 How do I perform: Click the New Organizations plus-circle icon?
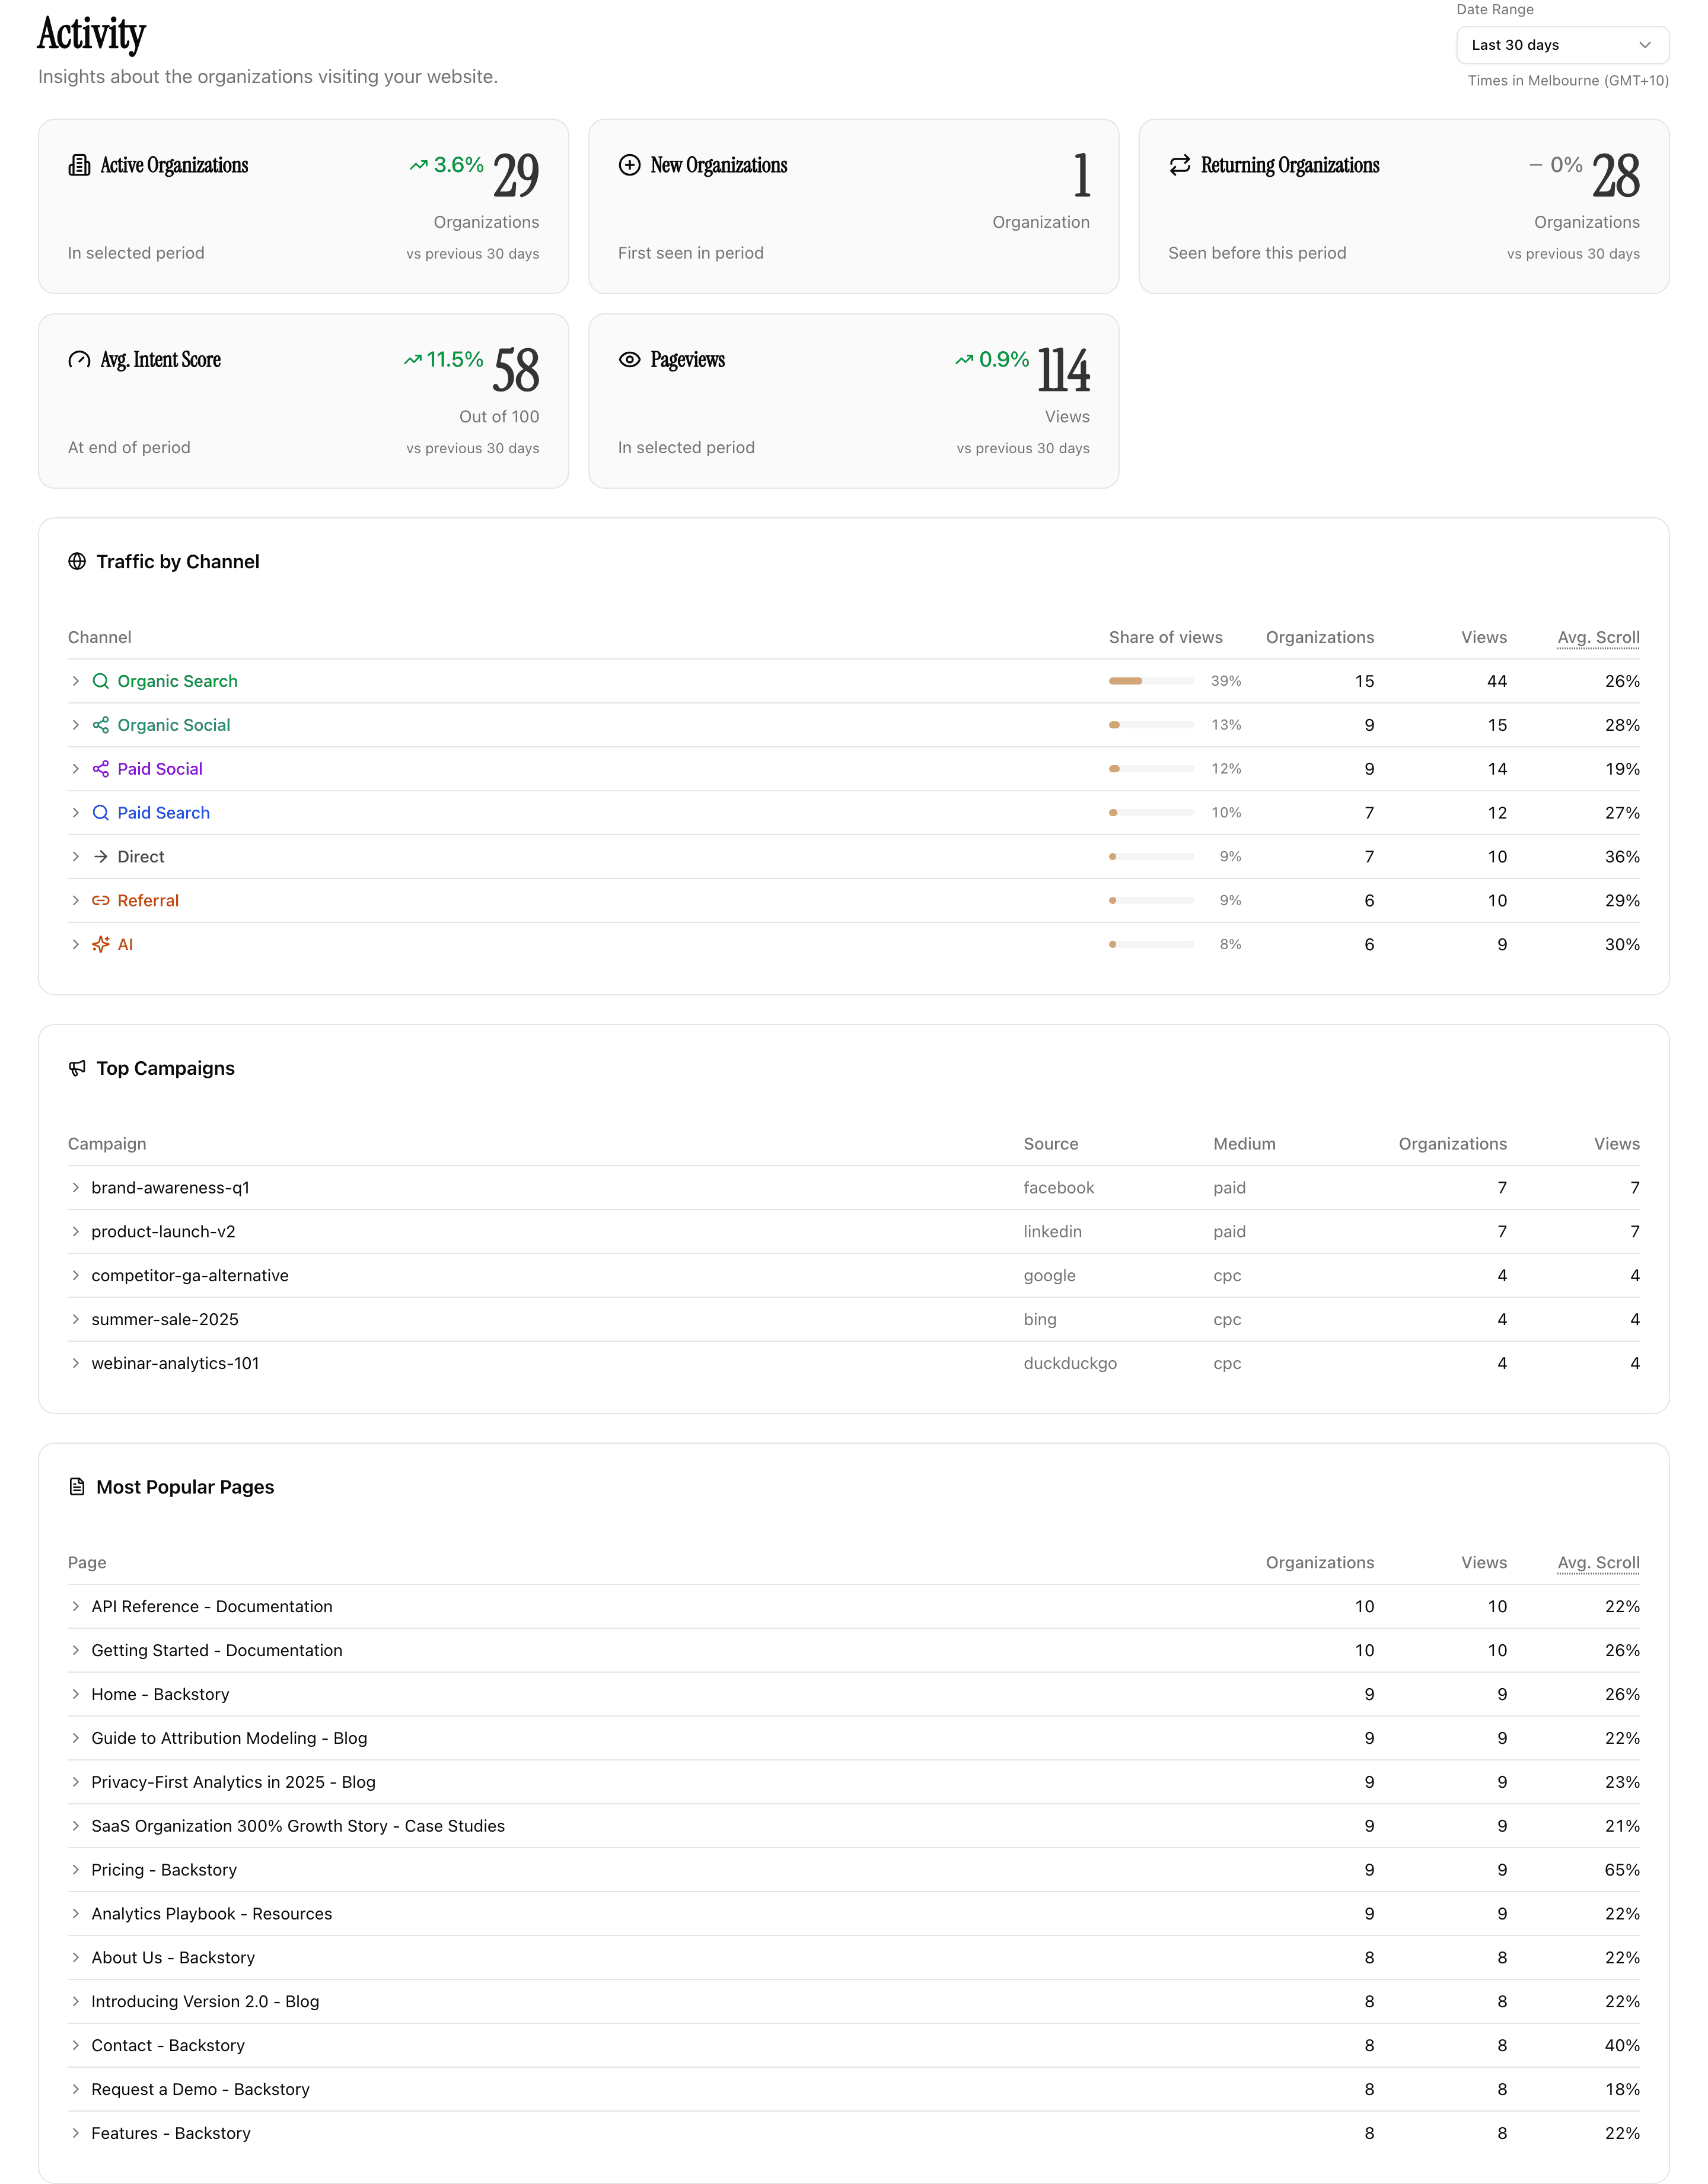629,165
